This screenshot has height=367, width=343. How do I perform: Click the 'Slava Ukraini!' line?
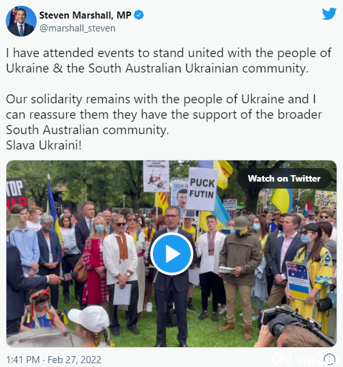coord(44,145)
